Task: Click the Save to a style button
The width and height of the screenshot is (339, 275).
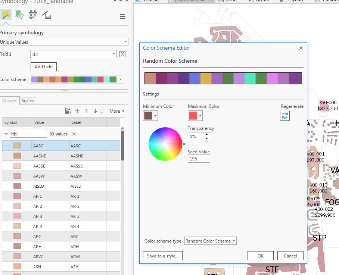Action: coord(162,256)
